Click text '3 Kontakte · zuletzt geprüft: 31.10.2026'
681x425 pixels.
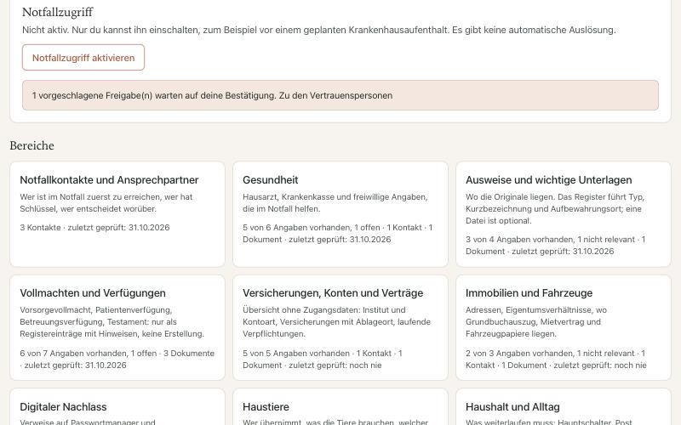click(94, 228)
